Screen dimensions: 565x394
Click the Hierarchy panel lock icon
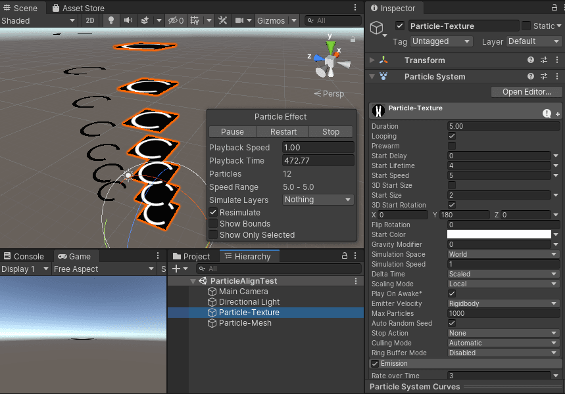coord(345,255)
